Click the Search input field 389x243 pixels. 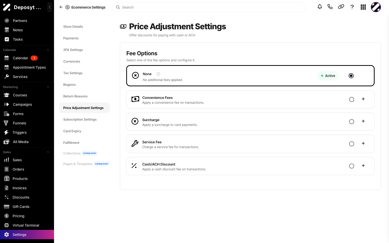(x=209, y=7)
